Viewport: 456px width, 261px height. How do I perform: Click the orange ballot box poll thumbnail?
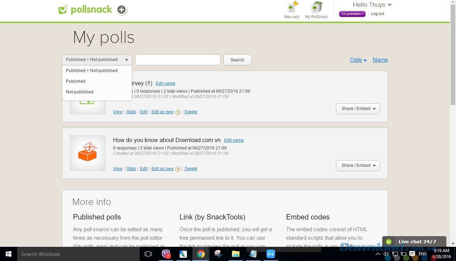88,153
